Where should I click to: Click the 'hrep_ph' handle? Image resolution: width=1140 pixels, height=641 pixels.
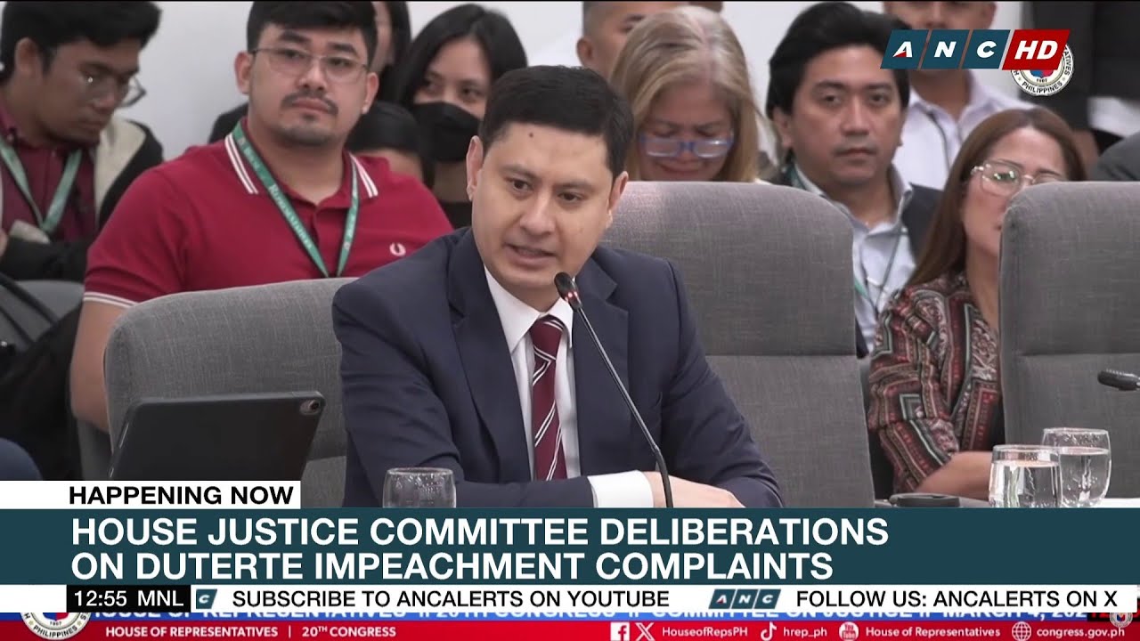804,632
